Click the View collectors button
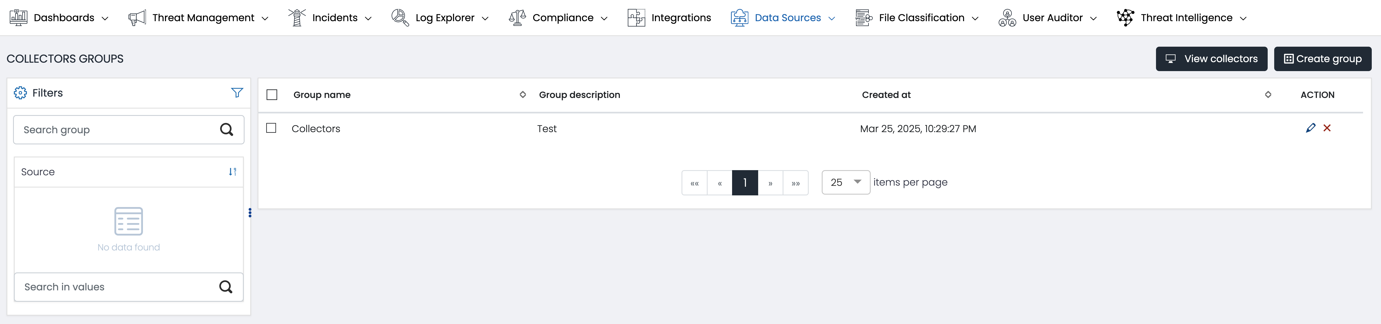The width and height of the screenshot is (1381, 324). (1211, 59)
